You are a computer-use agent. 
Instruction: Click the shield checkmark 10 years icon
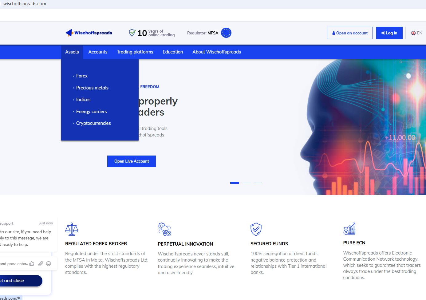[x=132, y=33]
